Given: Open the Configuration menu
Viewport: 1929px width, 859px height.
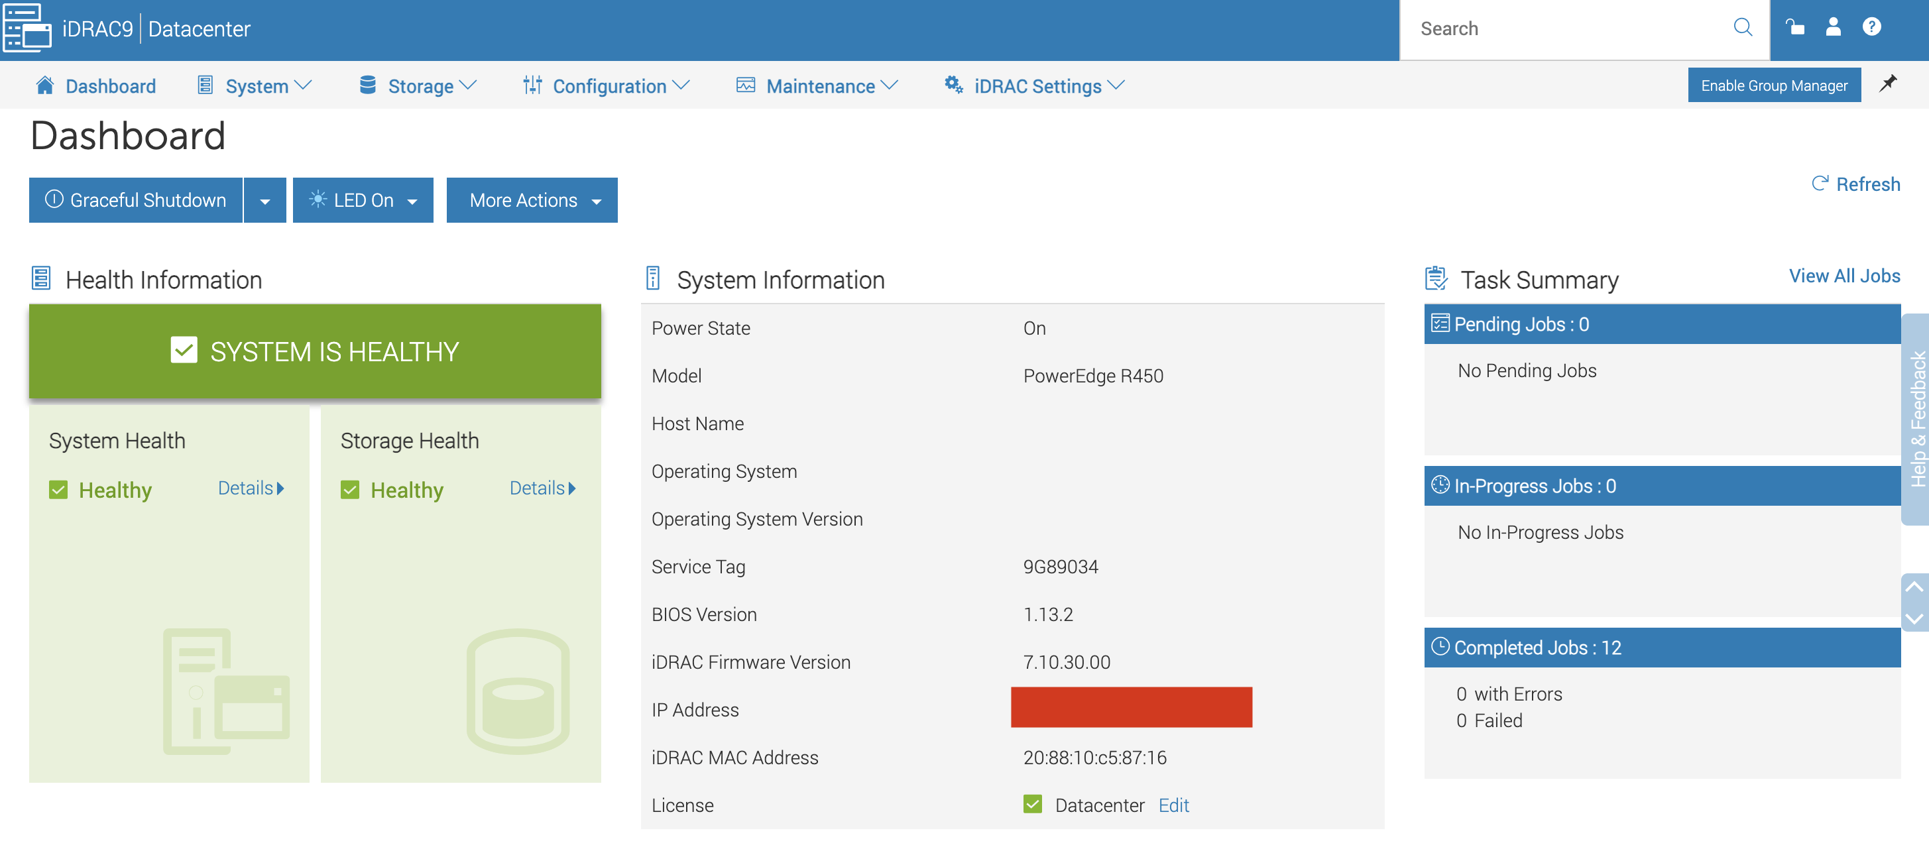Looking at the screenshot, I should point(609,86).
